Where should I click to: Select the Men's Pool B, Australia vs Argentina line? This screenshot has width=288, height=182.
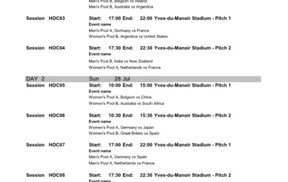(x=121, y=7)
